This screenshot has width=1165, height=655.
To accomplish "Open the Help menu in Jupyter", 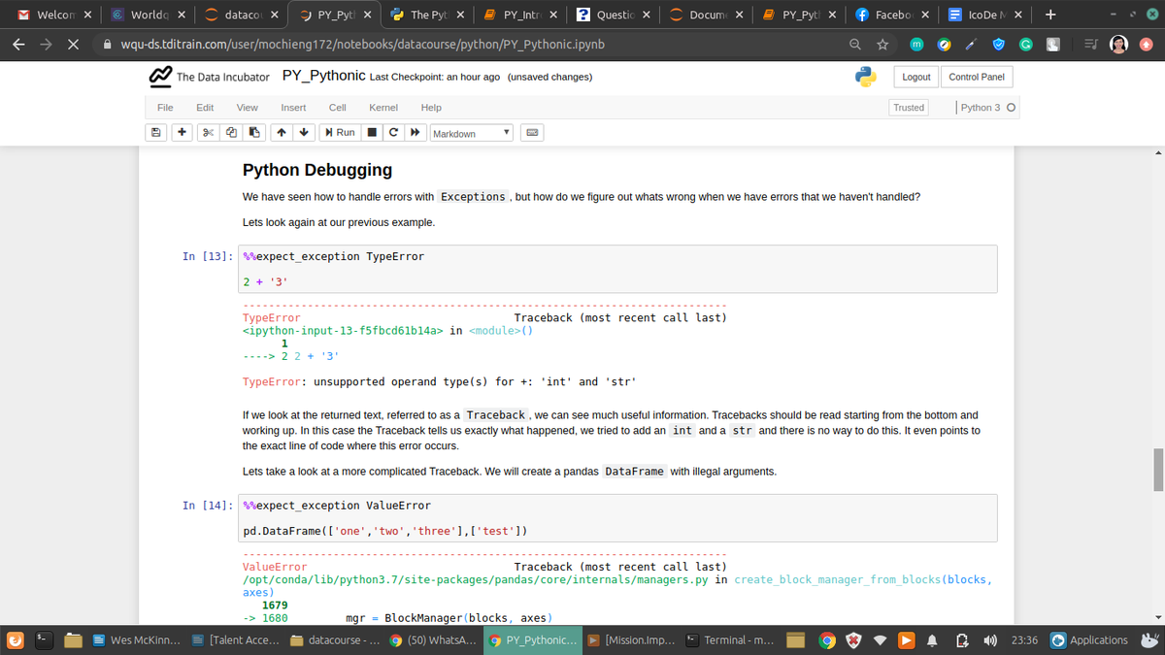I will click(x=431, y=108).
